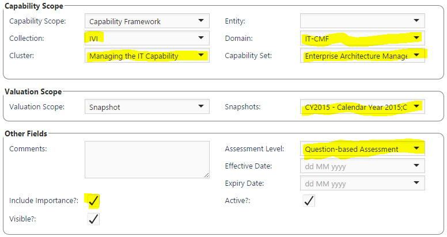Open the Capability Scope dropdown
Screen dimensions: 447x237
coord(200,21)
